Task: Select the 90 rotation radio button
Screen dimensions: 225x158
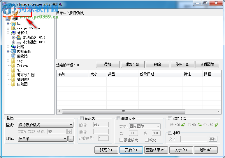Action: pos(189,125)
